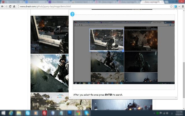This screenshot has width=185, height=116.
Task: Click the blue question mark help icon
Action: (x=72, y=14)
